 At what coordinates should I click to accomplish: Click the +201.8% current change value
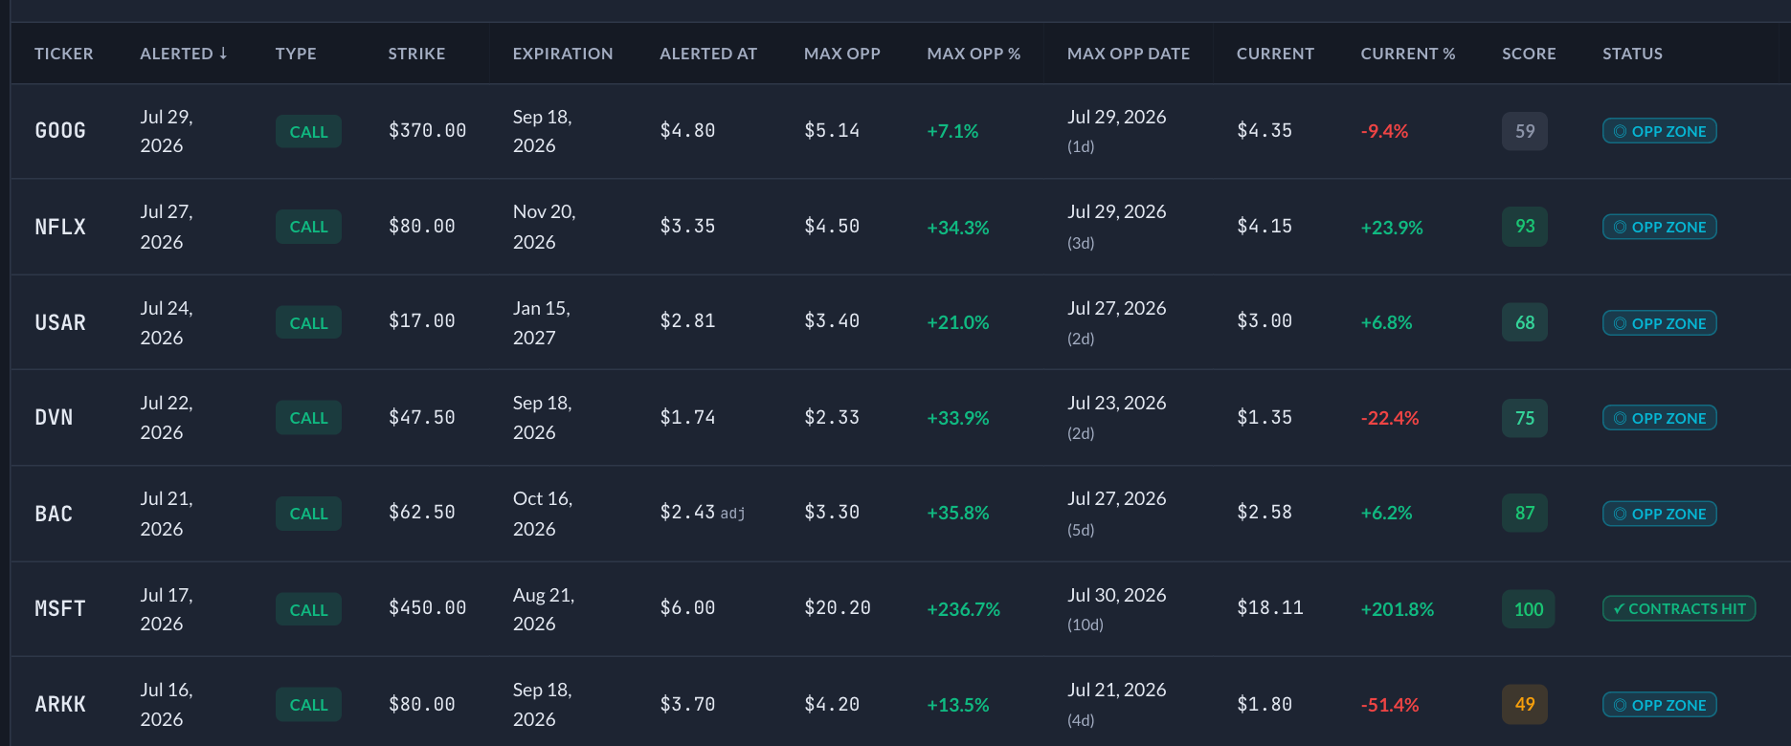(1398, 609)
